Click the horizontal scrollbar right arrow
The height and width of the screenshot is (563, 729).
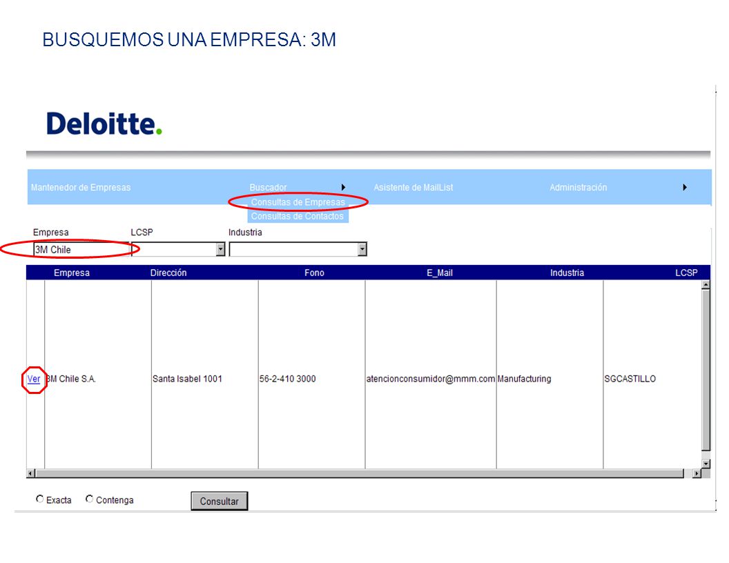point(697,473)
